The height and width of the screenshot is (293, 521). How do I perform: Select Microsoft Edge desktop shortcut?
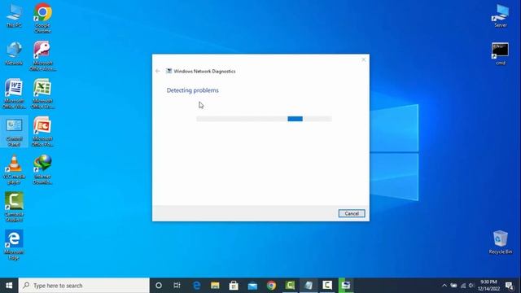[14, 245]
